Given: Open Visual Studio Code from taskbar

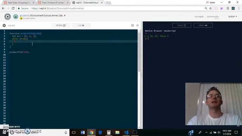Looking at the screenshot, I should tap(126, 132).
